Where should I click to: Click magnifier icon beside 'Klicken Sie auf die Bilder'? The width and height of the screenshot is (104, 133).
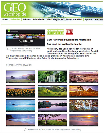[x=25, y=129]
